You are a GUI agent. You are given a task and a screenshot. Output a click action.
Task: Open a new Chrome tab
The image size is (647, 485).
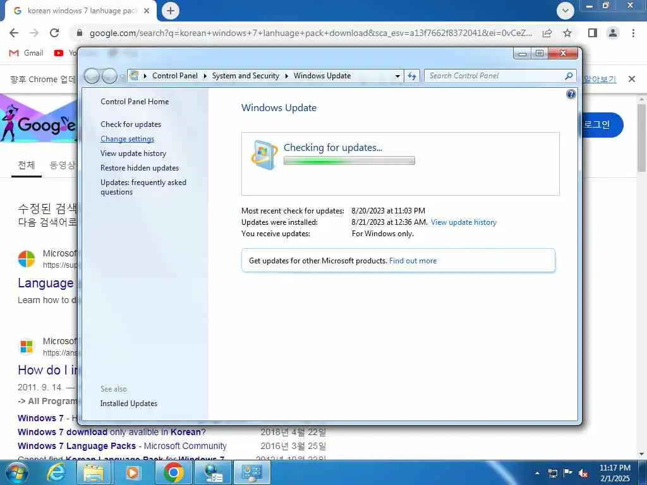pyautogui.click(x=171, y=11)
